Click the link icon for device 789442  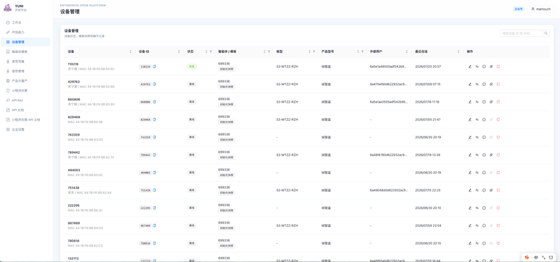point(491,154)
